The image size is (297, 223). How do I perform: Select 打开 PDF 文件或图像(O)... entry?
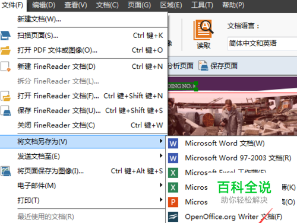point(84,50)
